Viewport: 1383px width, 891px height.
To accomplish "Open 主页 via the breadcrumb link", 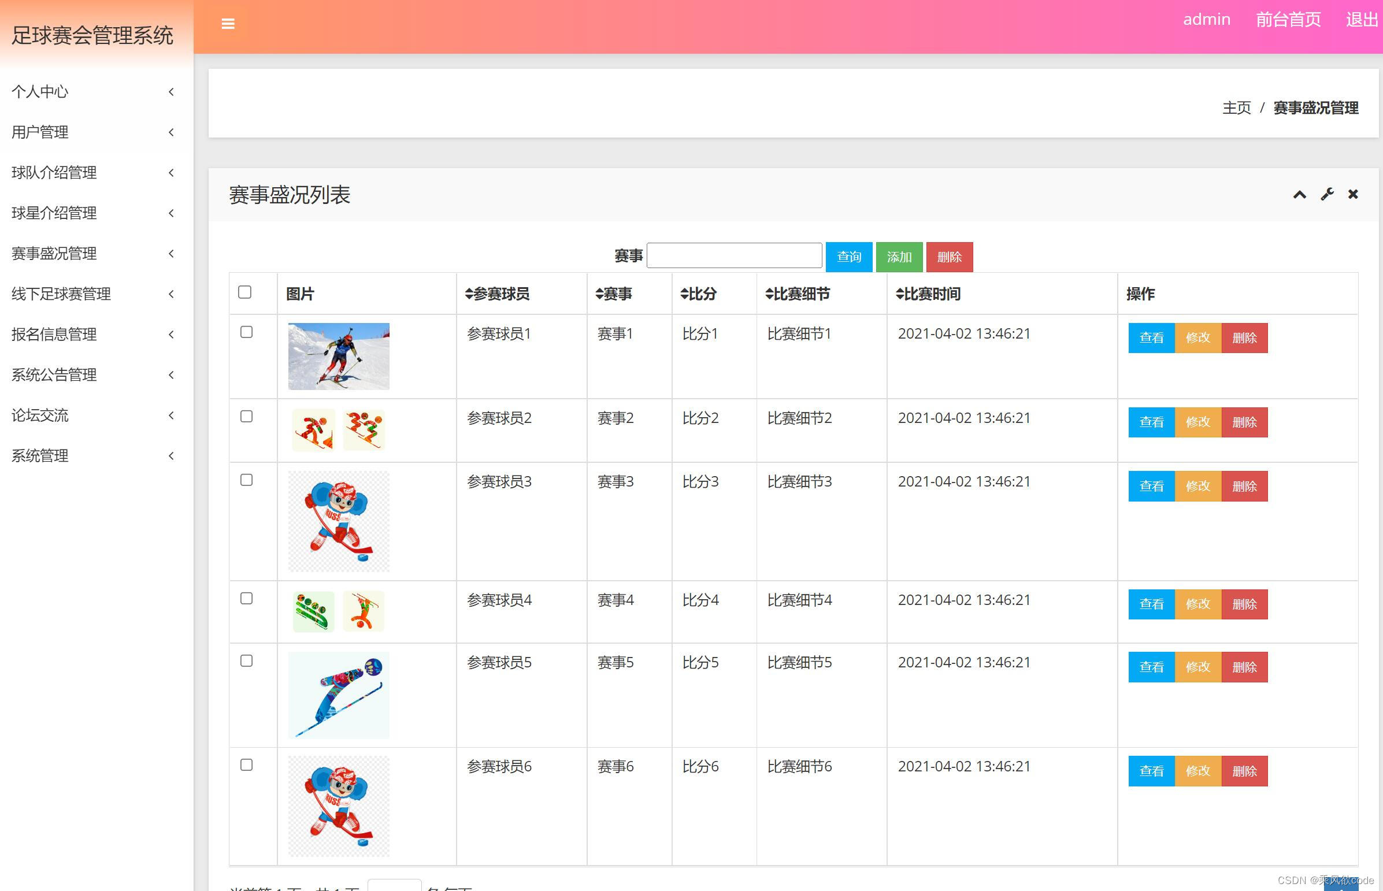I will click(x=1237, y=107).
